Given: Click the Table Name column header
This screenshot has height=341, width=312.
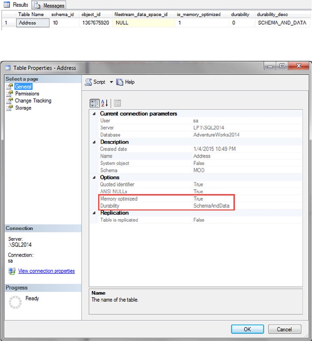Looking at the screenshot, I should point(33,14).
